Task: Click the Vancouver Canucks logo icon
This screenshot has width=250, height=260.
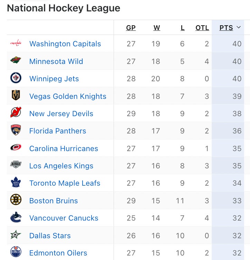Action: (x=16, y=217)
